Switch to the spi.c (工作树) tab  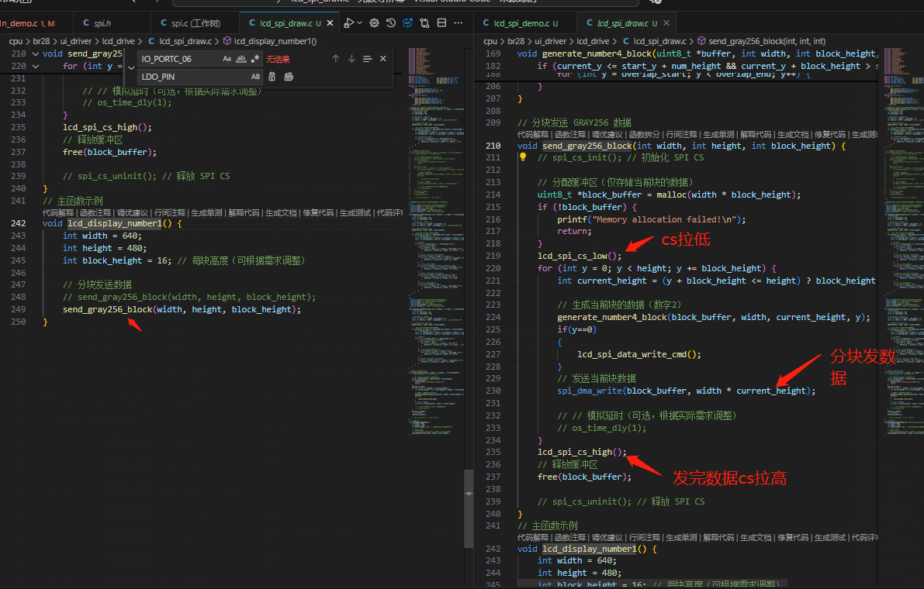[195, 23]
